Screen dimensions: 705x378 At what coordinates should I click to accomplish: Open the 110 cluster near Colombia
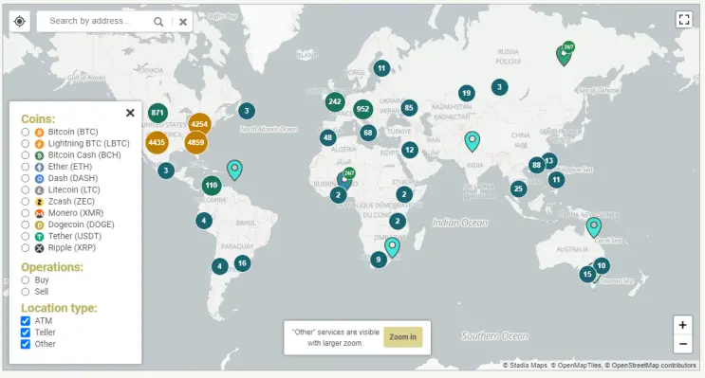coord(212,185)
